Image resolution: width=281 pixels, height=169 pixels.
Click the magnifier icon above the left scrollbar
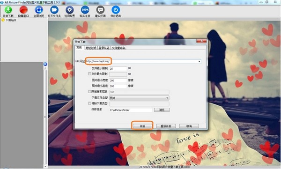click(x=45, y=64)
